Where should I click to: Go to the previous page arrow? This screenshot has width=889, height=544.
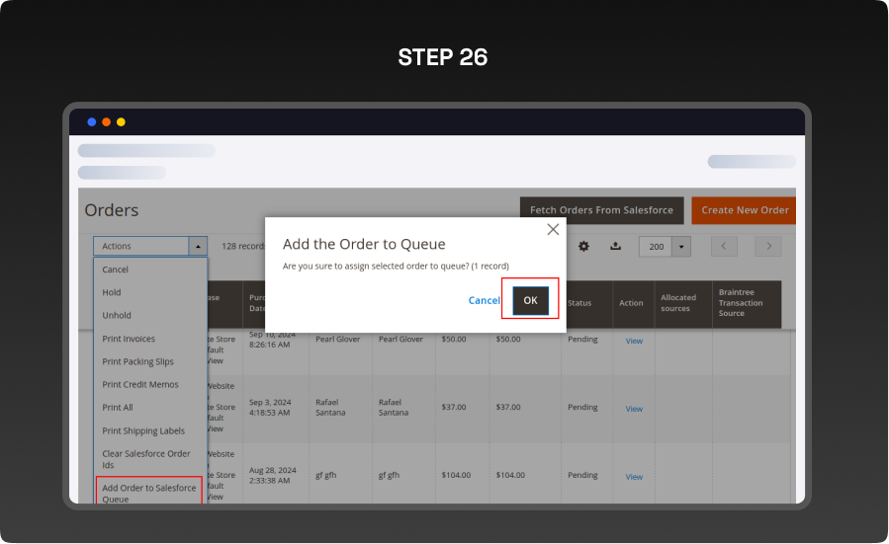(725, 247)
